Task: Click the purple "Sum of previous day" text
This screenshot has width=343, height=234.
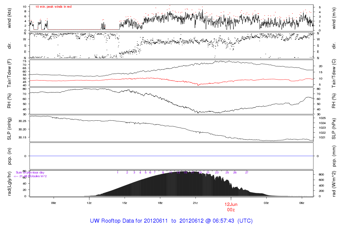Action: [x=30, y=172]
